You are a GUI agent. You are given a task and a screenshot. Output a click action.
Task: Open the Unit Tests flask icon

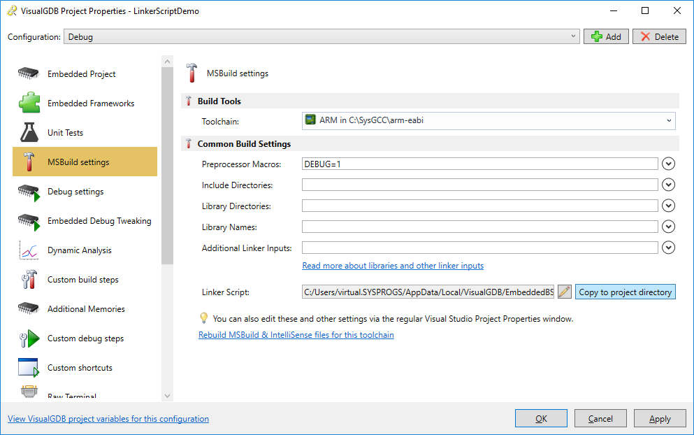29,132
